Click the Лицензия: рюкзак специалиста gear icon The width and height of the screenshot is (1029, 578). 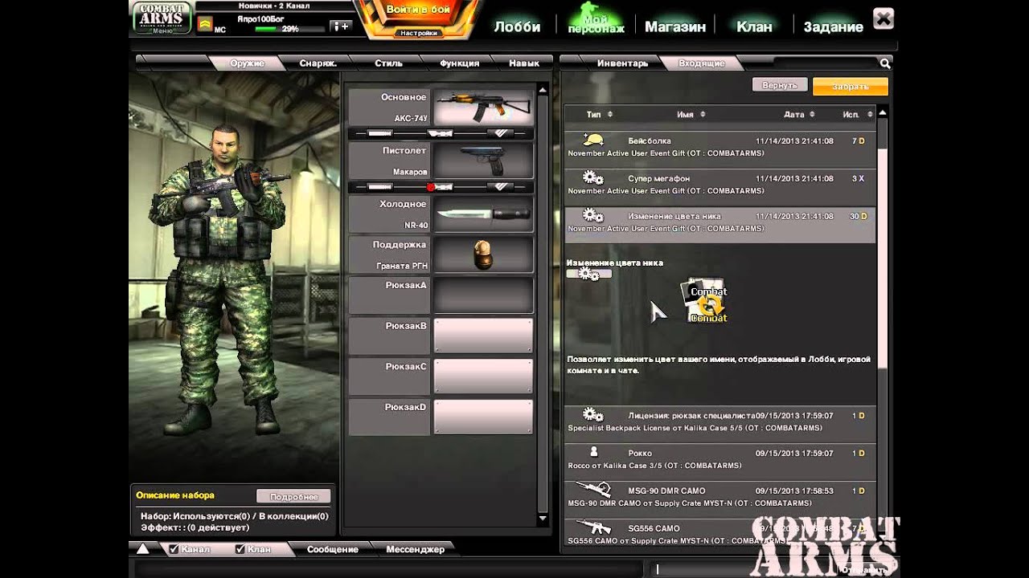[592, 415]
